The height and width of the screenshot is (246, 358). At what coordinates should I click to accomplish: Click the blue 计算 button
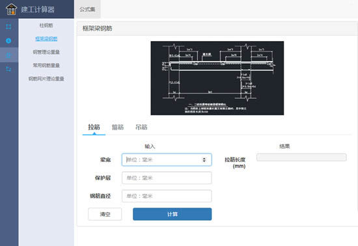click(x=172, y=214)
